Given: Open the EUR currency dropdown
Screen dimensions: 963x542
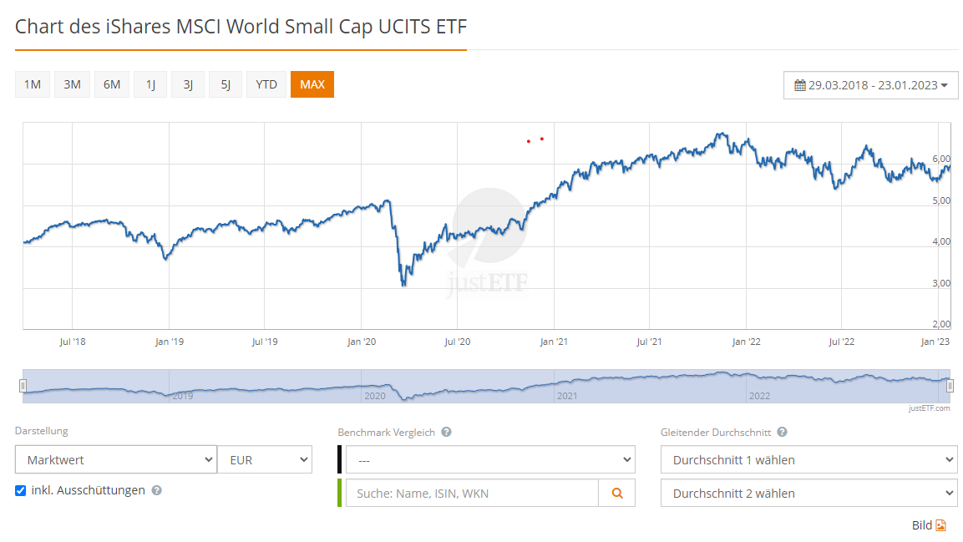Looking at the screenshot, I should coord(264,459).
